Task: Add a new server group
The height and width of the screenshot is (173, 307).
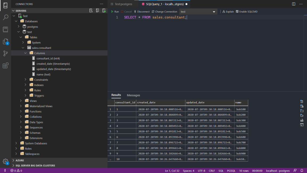Action: click(97, 10)
